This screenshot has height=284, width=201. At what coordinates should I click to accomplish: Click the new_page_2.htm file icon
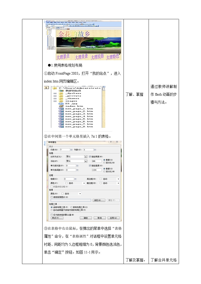point(61,111)
